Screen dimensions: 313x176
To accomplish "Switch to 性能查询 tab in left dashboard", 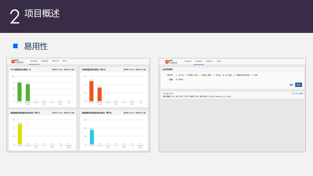I will click(45, 61).
